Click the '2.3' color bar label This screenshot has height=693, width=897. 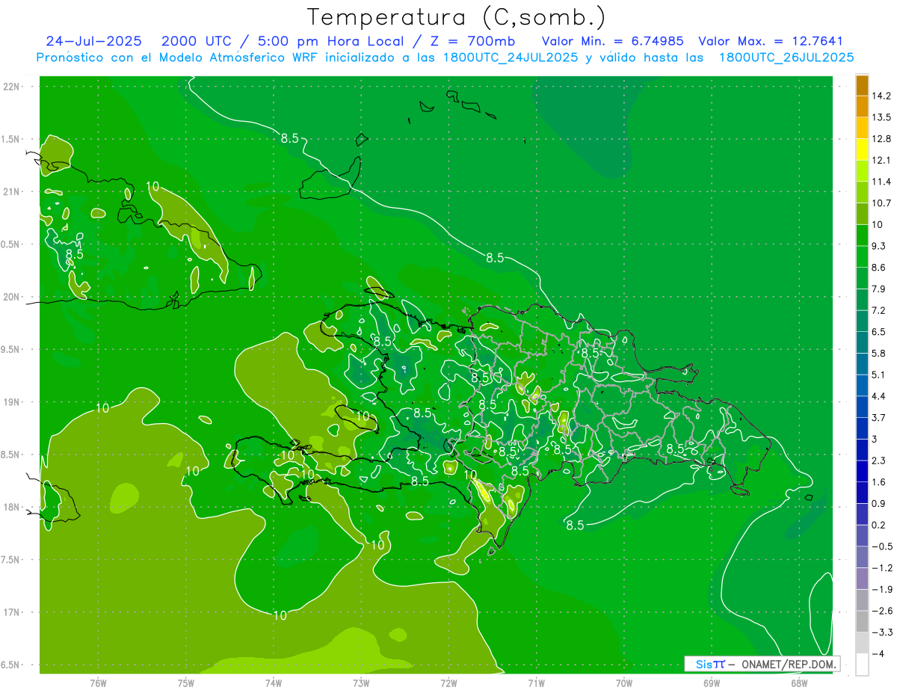tap(881, 461)
